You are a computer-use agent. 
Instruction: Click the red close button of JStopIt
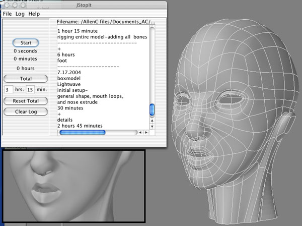(6, 5)
